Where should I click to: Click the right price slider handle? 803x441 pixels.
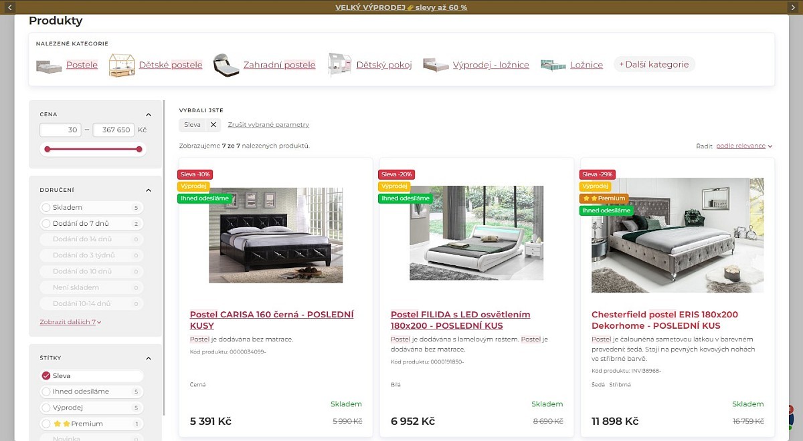[x=139, y=149]
